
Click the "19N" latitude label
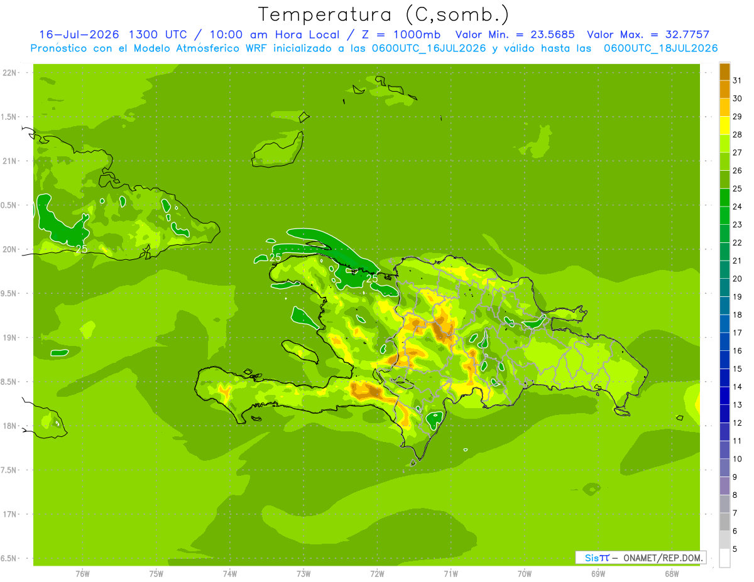(x=10, y=338)
